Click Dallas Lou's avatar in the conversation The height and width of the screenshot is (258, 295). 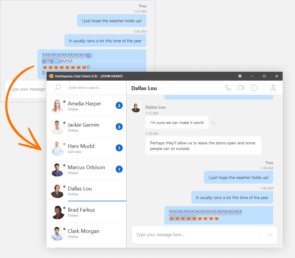(x=136, y=108)
